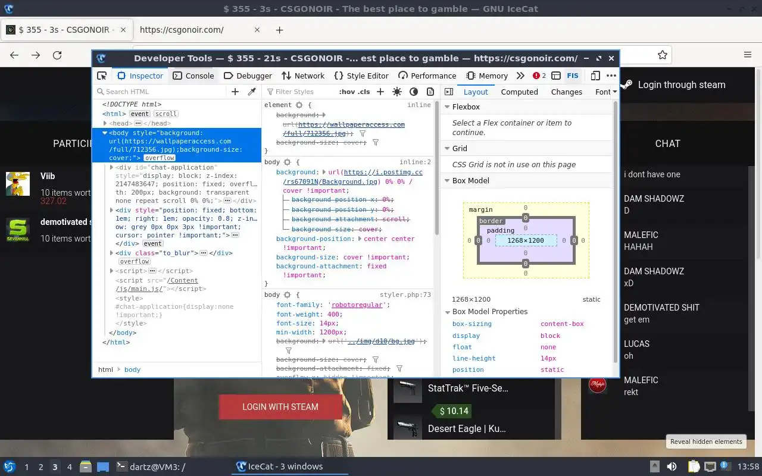Screen dimensions: 762x476
Task: Open the red error count indicator
Action: pyautogui.click(x=539, y=76)
